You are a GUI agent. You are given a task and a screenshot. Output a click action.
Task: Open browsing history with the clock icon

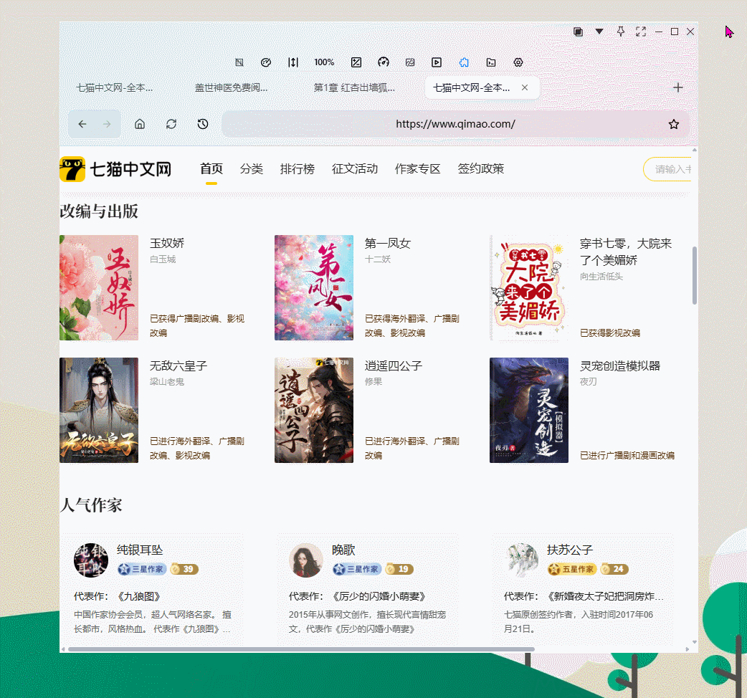click(202, 123)
